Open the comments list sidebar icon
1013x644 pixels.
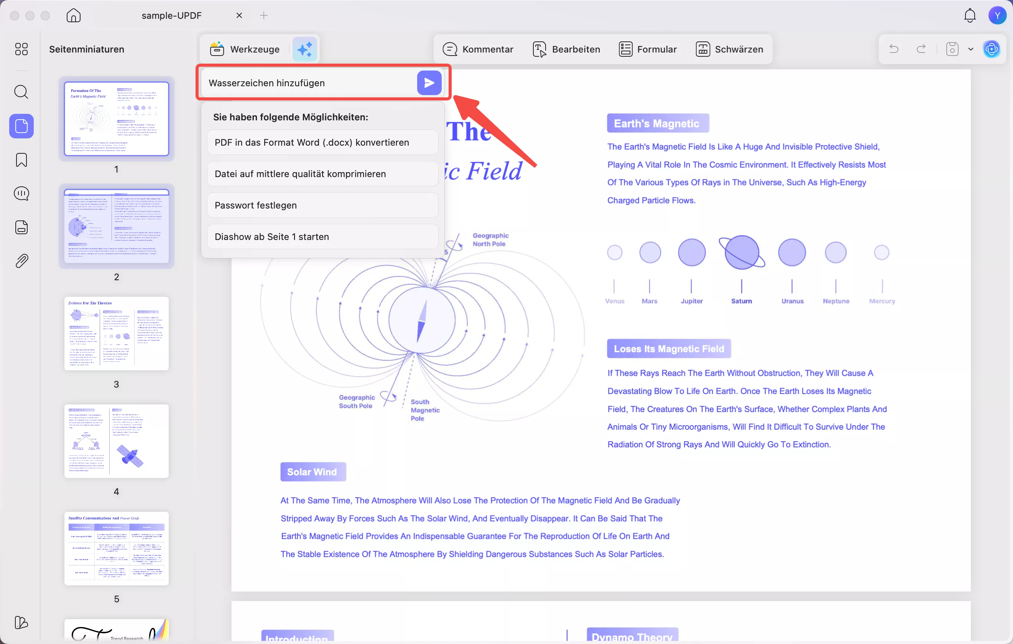[x=21, y=194]
